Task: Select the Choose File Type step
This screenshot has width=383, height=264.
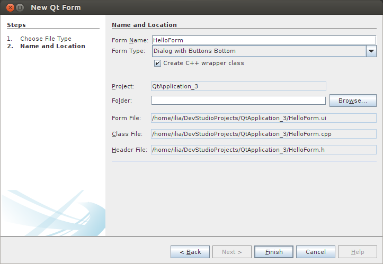Action: [x=46, y=39]
